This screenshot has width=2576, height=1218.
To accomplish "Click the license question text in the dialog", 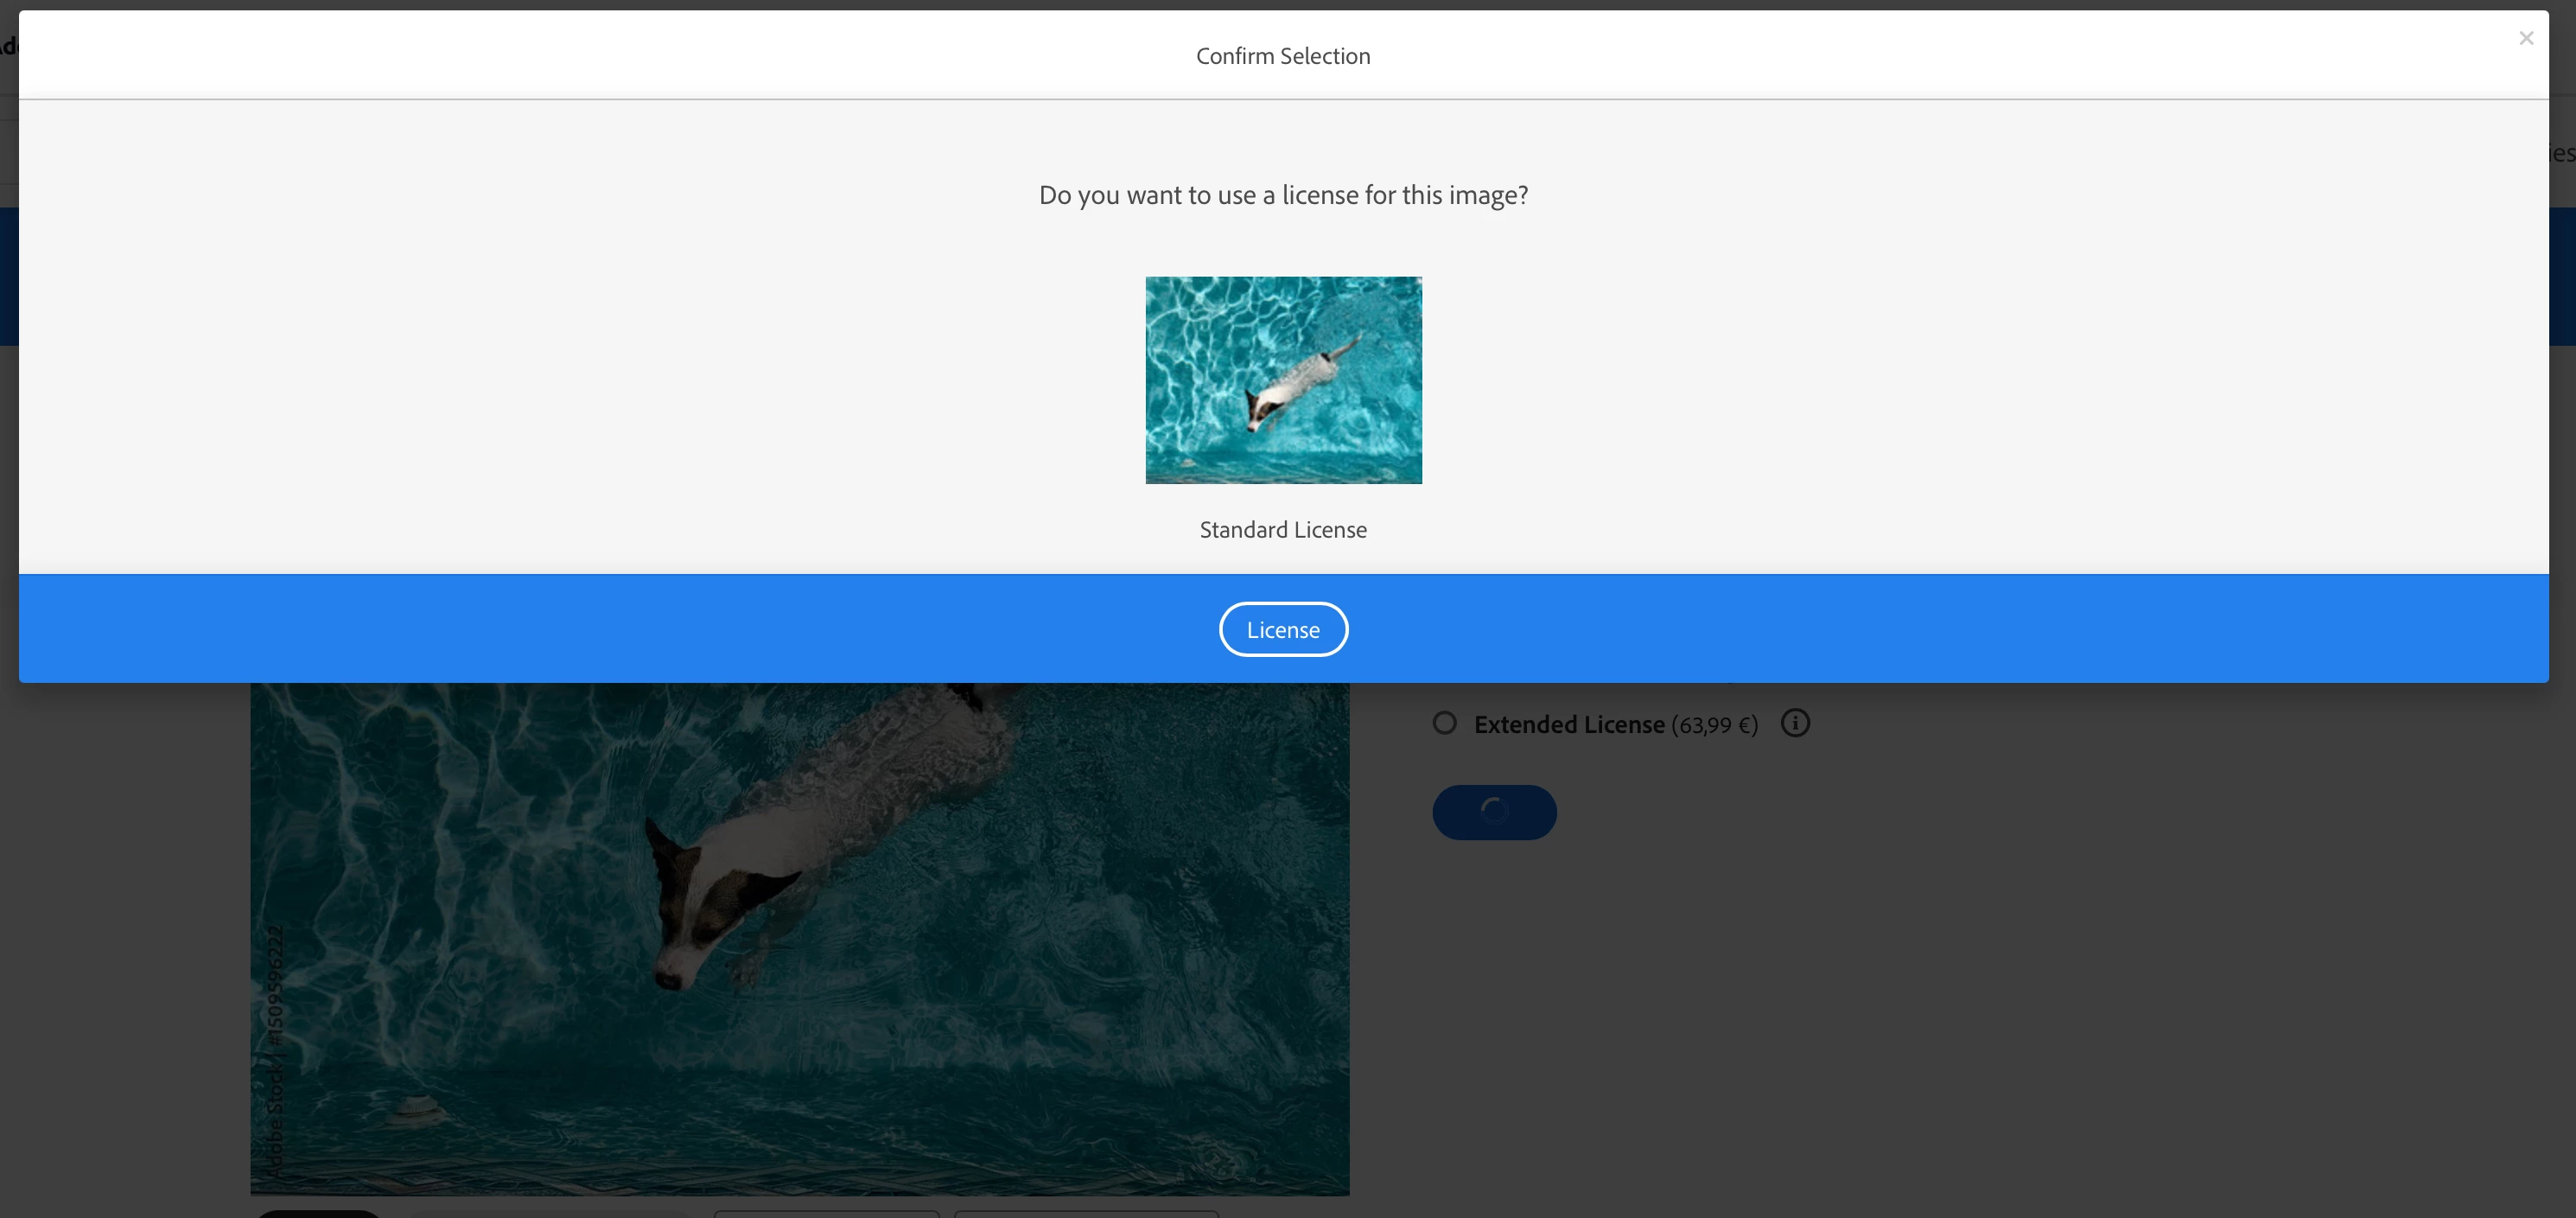I will (x=1283, y=195).
